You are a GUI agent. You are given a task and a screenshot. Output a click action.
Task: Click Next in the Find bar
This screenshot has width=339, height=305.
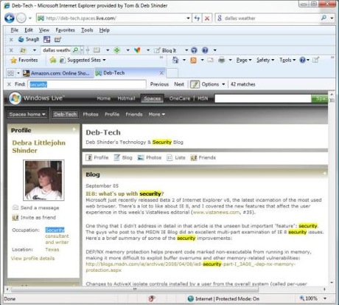[x=179, y=84]
